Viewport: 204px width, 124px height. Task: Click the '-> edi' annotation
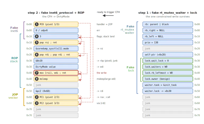click(x=100, y=67)
